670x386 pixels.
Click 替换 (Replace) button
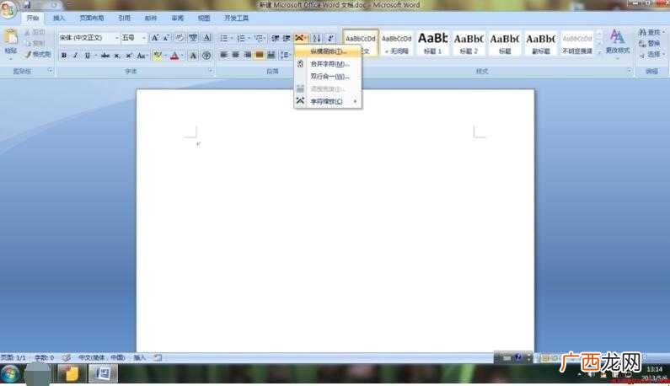650,43
